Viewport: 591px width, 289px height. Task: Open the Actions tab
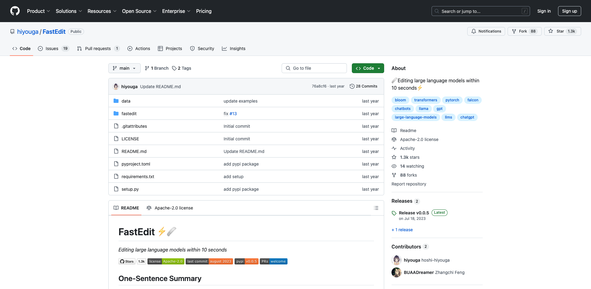[139, 49]
